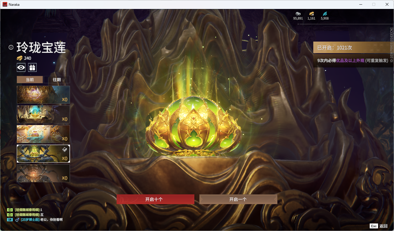
Task: Select the highlighted green lotus treasure thumbnail
Action: pos(43,154)
